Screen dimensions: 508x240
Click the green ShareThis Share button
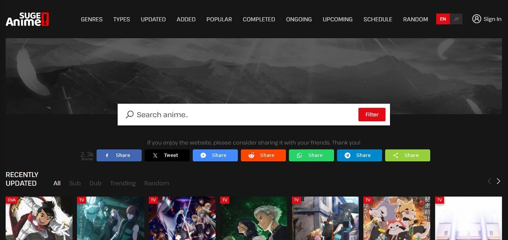pos(408,155)
